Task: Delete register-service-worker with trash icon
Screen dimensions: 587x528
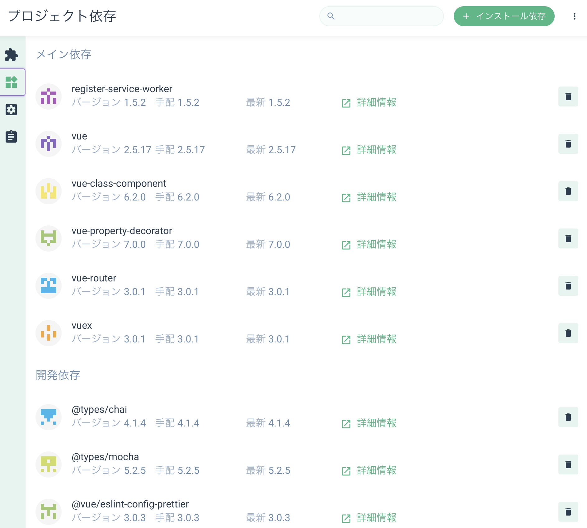Action: click(568, 97)
